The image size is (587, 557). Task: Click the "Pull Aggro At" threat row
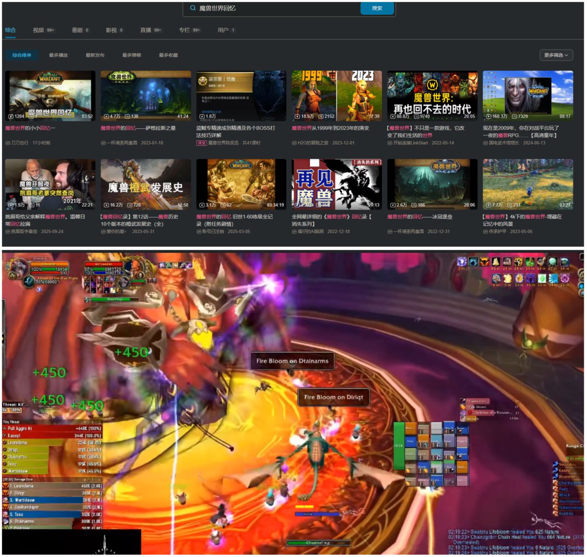coord(52,428)
